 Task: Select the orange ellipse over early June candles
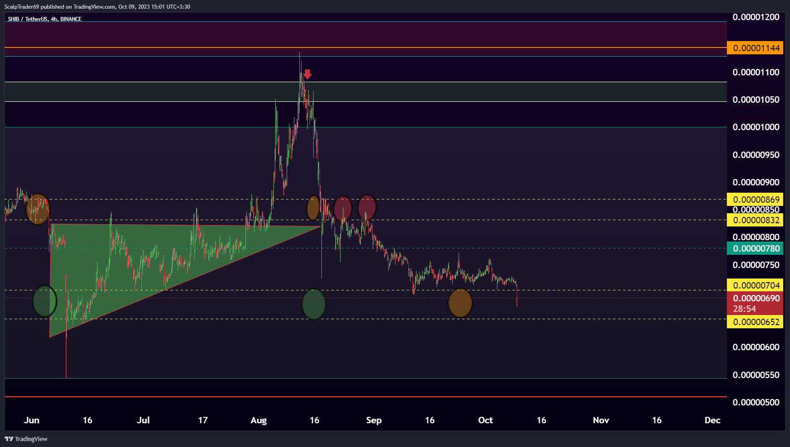click(37, 209)
